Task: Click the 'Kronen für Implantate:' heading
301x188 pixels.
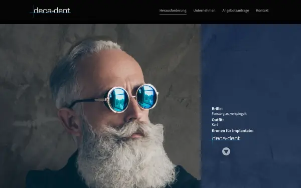Action: click(x=232, y=131)
